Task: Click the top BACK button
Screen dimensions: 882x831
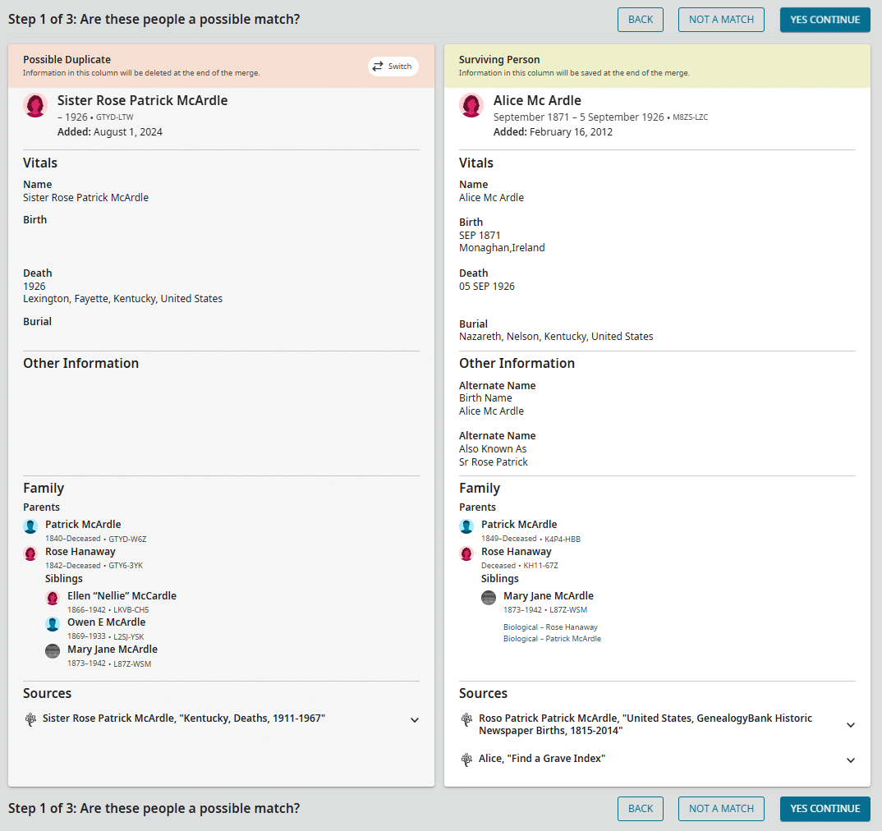Action: tap(641, 20)
